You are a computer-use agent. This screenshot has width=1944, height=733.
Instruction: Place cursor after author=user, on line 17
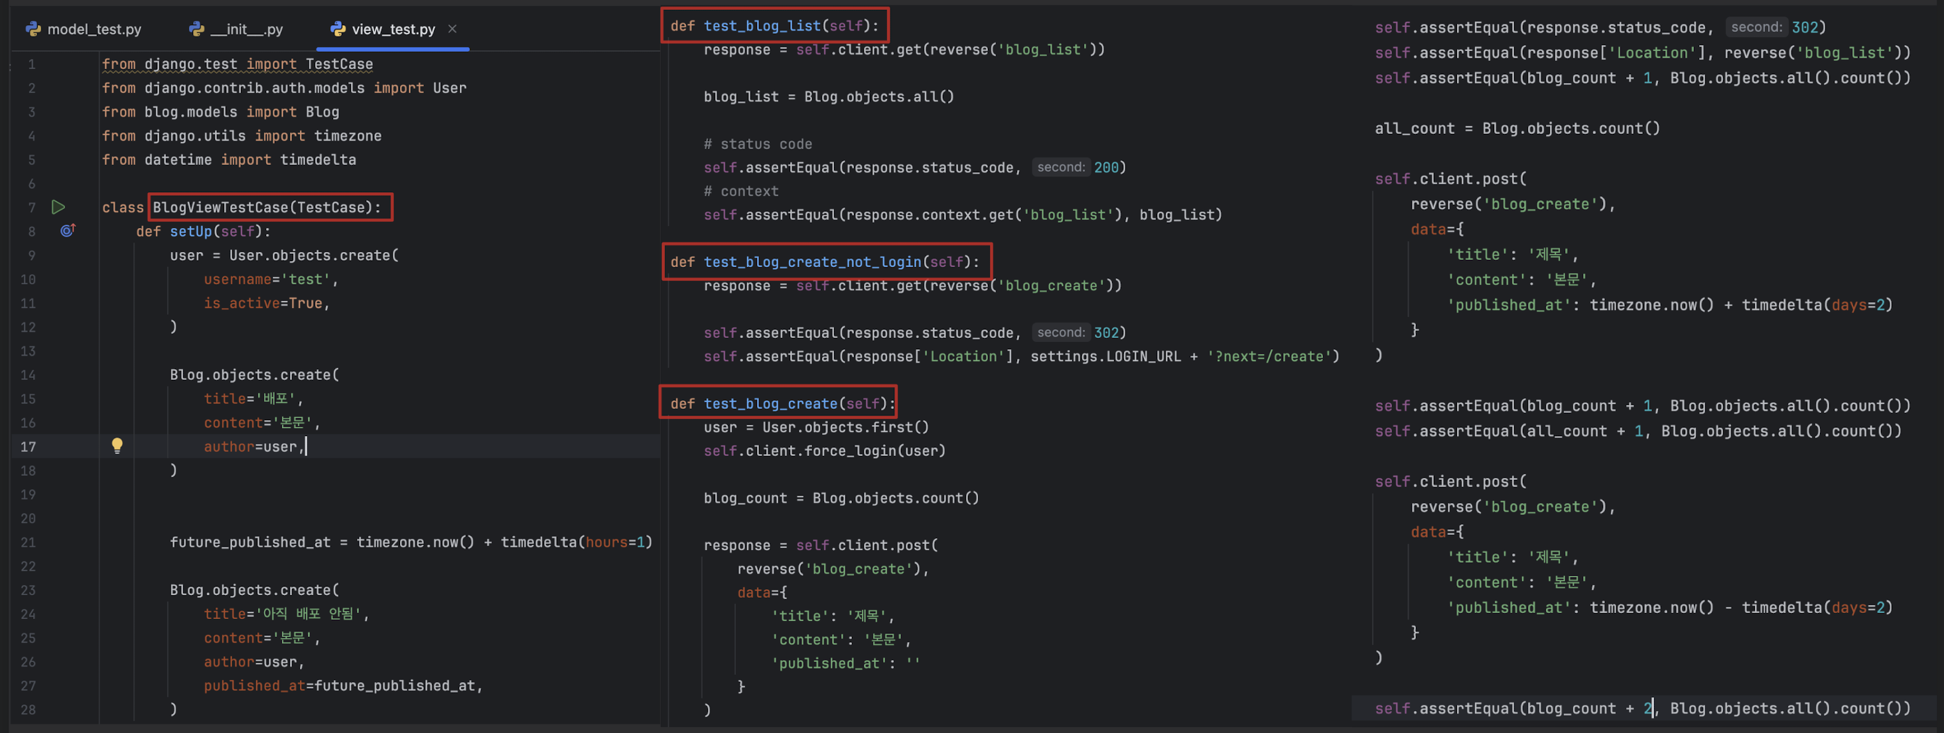pos(306,447)
